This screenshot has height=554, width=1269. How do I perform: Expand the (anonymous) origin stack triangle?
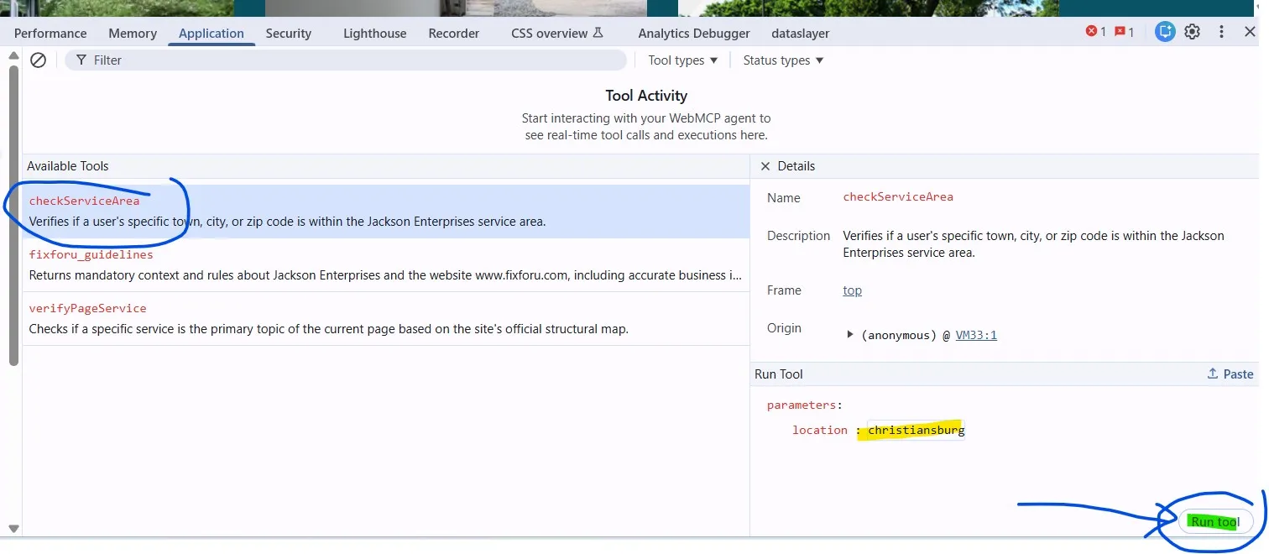point(850,335)
